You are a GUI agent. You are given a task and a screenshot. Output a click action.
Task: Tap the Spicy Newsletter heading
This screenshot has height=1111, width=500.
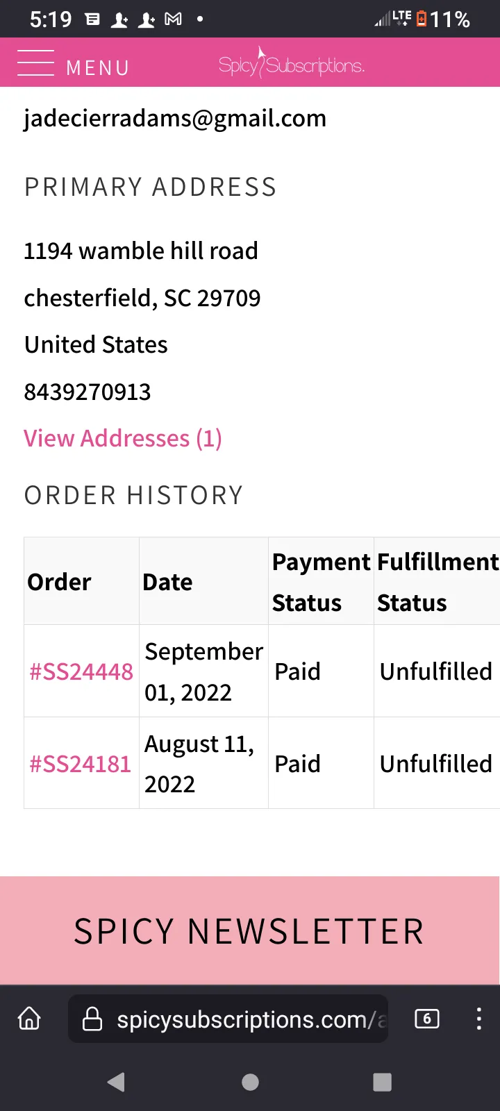249,931
